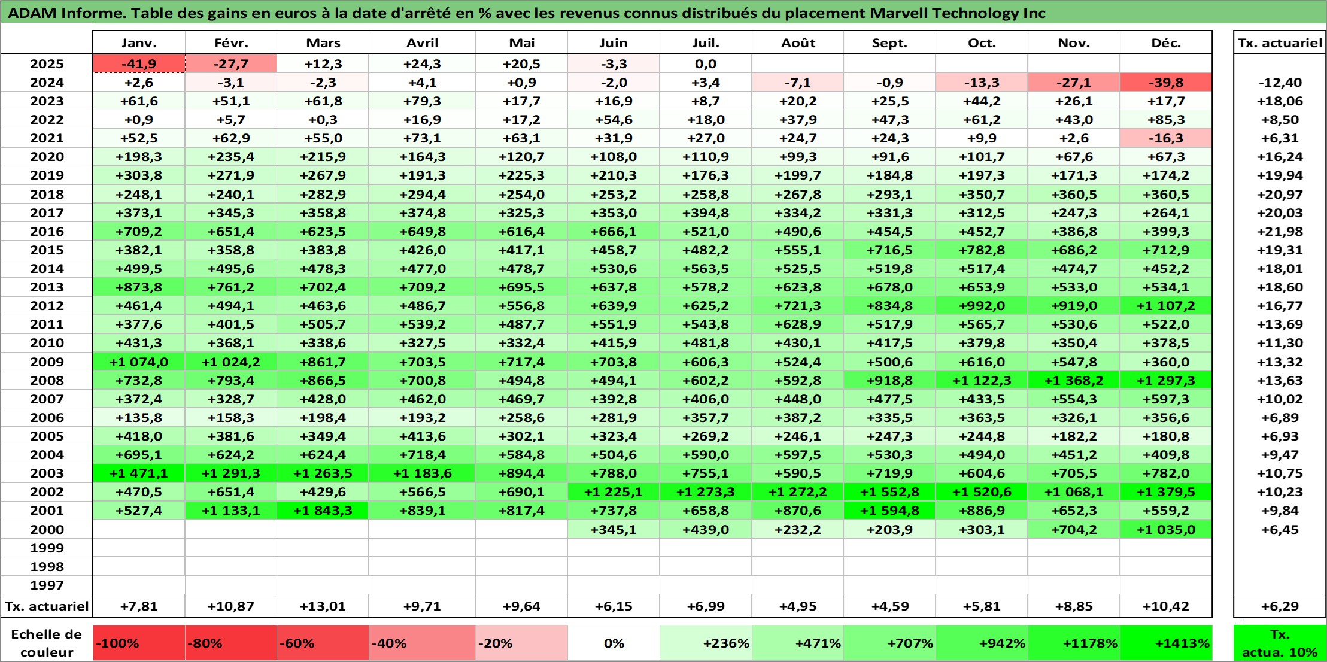Select the +1 225,1 cell in June 2002

tap(614, 492)
